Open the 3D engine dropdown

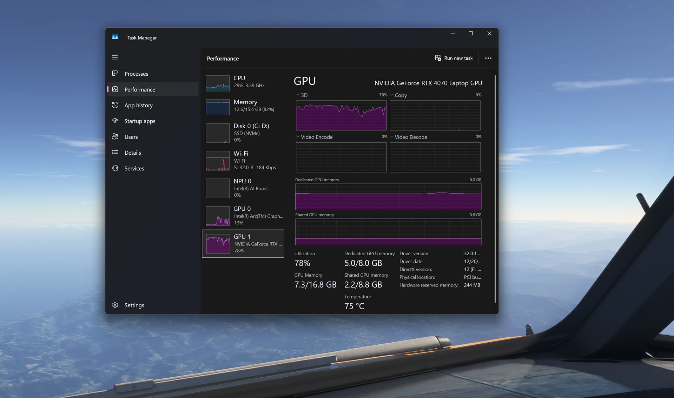click(302, 95)
